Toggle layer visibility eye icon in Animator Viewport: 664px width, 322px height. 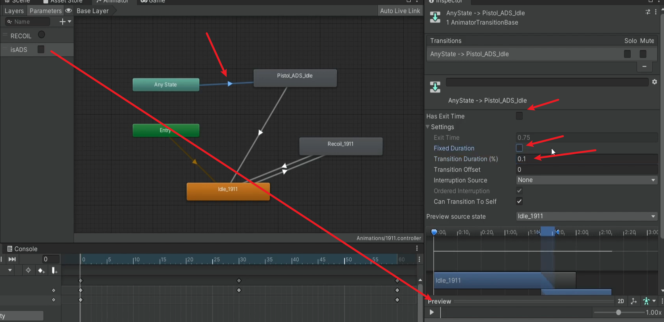[69, 11]
